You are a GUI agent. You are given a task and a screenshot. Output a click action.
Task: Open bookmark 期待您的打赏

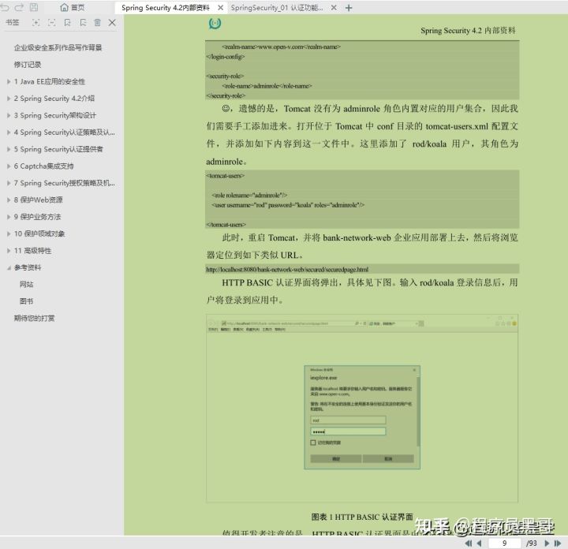click(x=35, y=319)
